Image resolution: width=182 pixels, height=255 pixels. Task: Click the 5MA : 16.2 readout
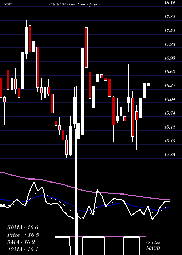(21, 242)
